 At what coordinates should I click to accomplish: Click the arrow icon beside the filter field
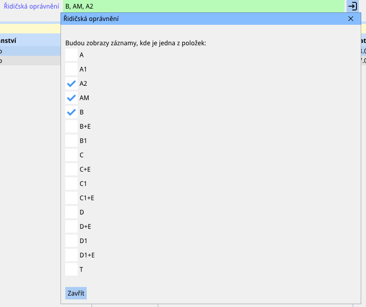(353, 6)
